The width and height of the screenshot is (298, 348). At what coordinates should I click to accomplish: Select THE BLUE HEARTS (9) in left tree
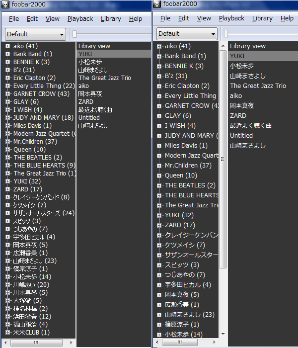pyautogui.click(x=44, y=166)
